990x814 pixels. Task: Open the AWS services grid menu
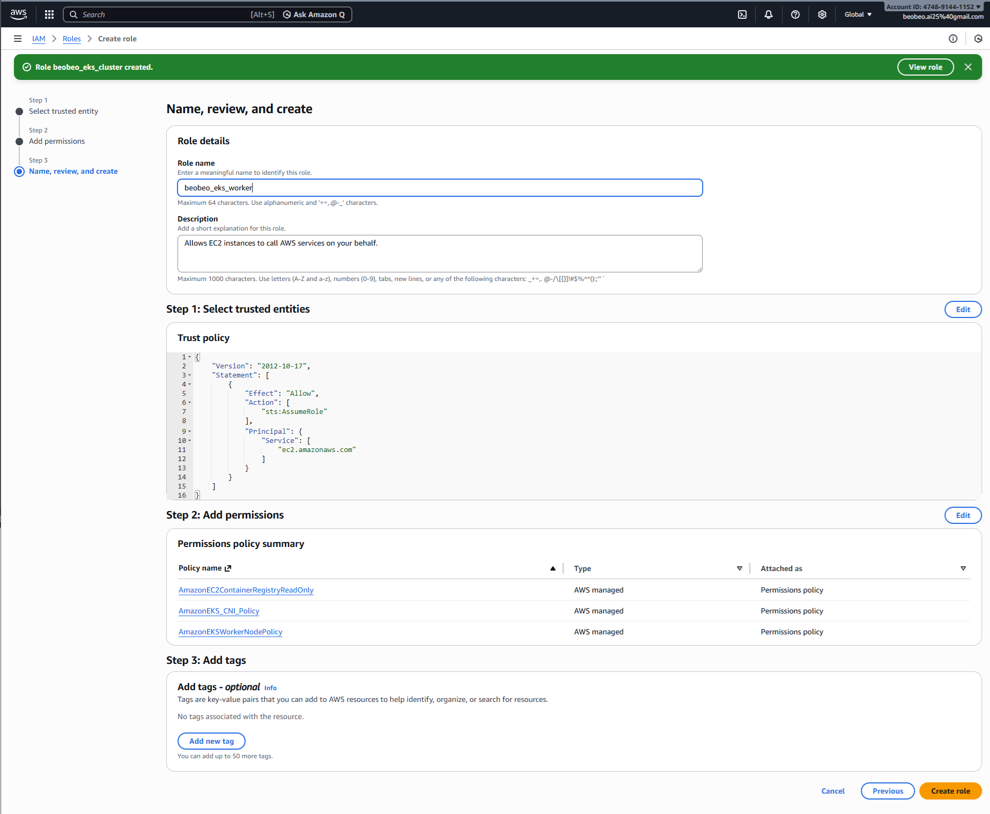(49, 14)
